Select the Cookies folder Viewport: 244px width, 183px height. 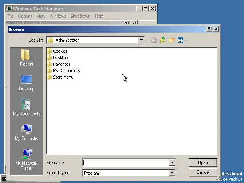[x=57, y=51]
